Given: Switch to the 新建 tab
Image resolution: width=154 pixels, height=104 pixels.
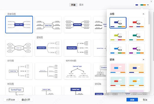Looking at the screenshot, I should pyautogui.click(x=74, y=5).
